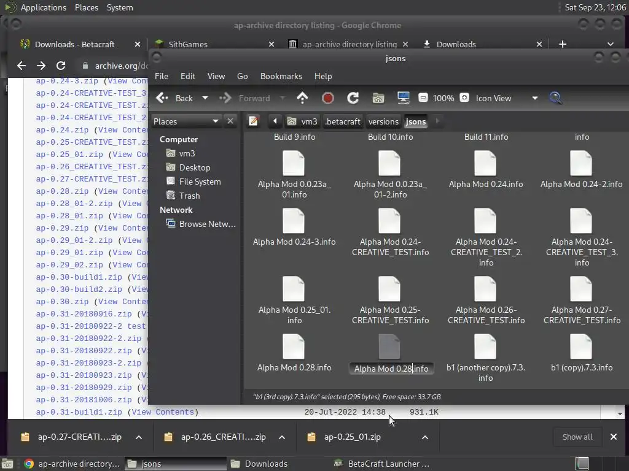Zoom out with the minus icon
This screenshot has width=629, height=471.
[x=423, y=98]
